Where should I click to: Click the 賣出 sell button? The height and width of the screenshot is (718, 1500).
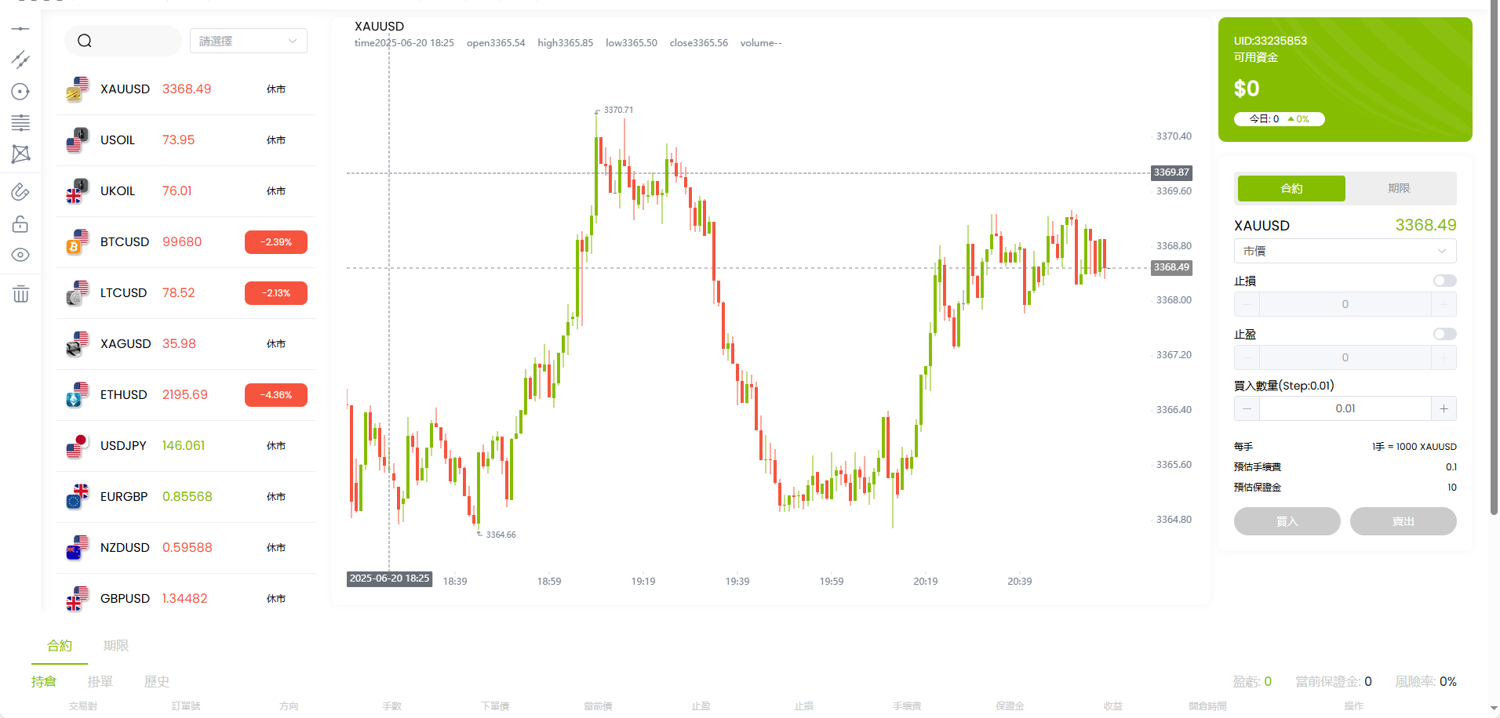pyautogui.click(x=1403, y=521)
